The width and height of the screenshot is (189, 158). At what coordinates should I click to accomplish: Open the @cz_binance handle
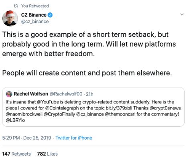[35, 22]
